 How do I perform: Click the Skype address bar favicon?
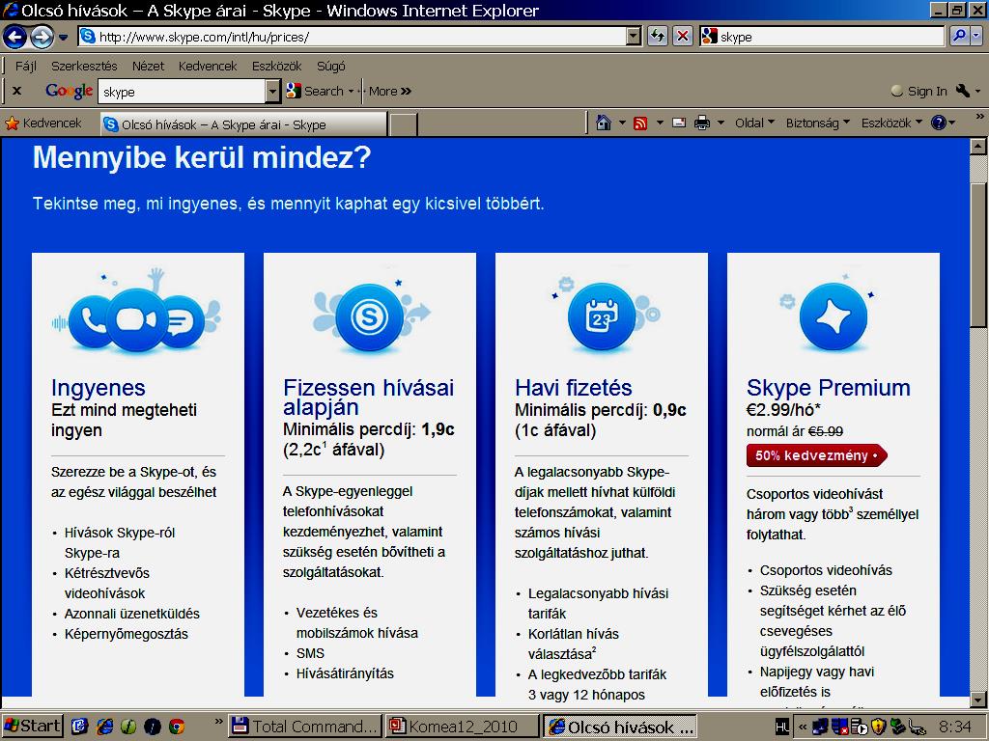click(x=88, y=37)
